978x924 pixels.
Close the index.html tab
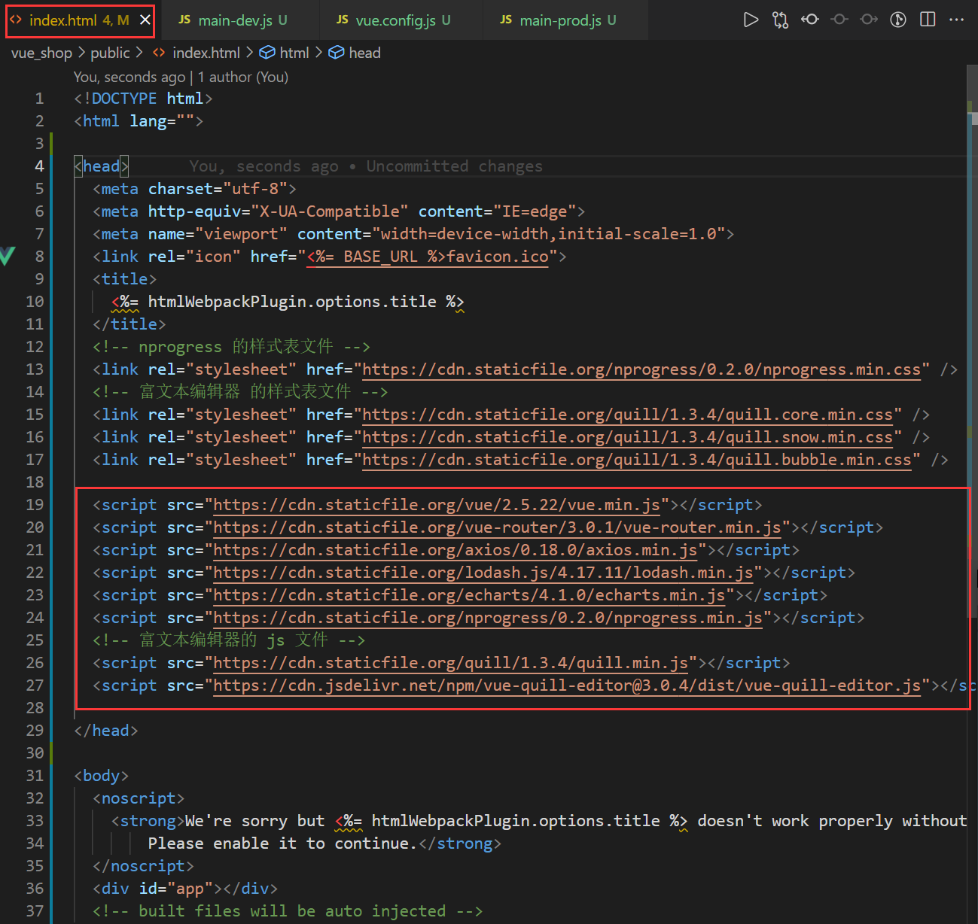pos(145,20)
